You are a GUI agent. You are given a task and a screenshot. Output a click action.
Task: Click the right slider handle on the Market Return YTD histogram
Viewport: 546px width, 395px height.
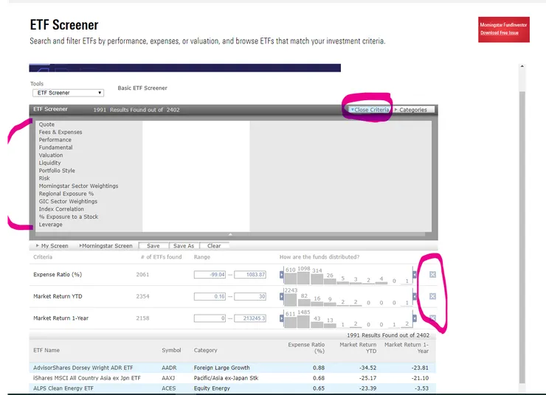click(x=415, y=296)
